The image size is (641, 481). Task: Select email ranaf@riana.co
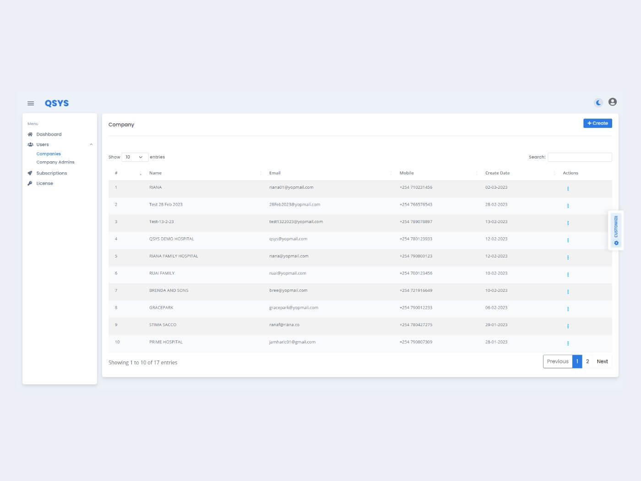pos(284,325)
